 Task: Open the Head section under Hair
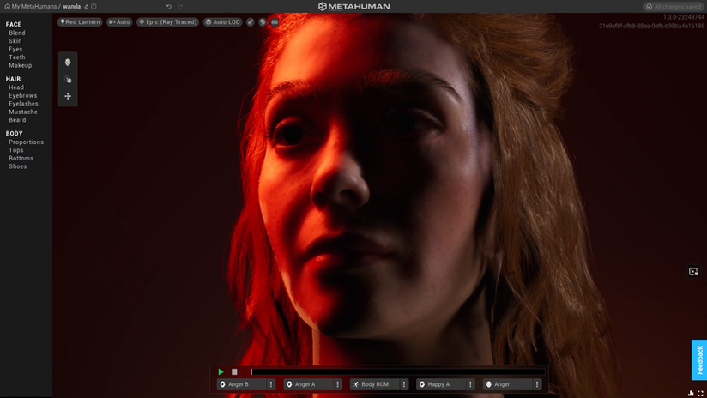16,87
